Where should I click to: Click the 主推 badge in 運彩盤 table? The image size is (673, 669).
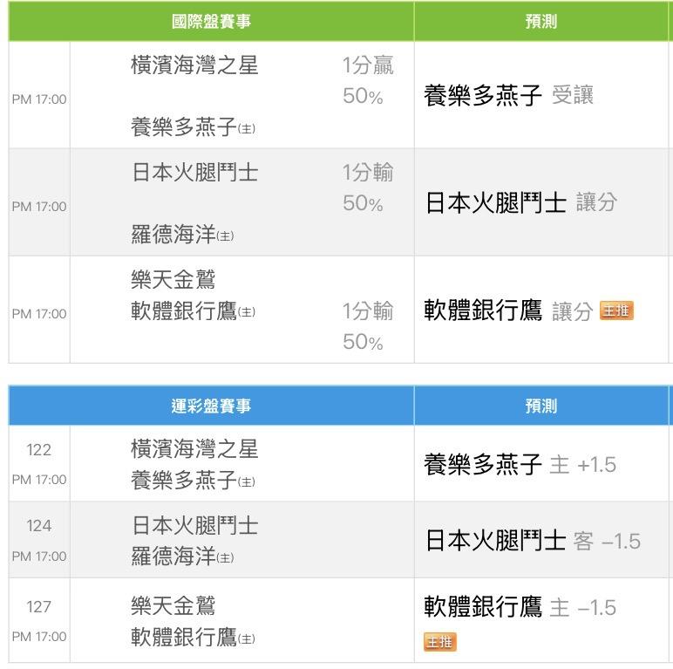(x=439, y=643)
